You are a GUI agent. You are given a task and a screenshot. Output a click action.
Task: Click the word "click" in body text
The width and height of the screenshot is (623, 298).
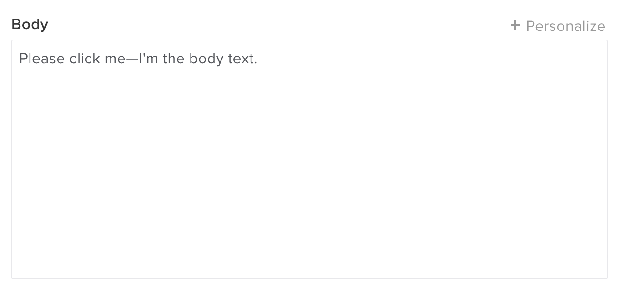tap(85, 59)
